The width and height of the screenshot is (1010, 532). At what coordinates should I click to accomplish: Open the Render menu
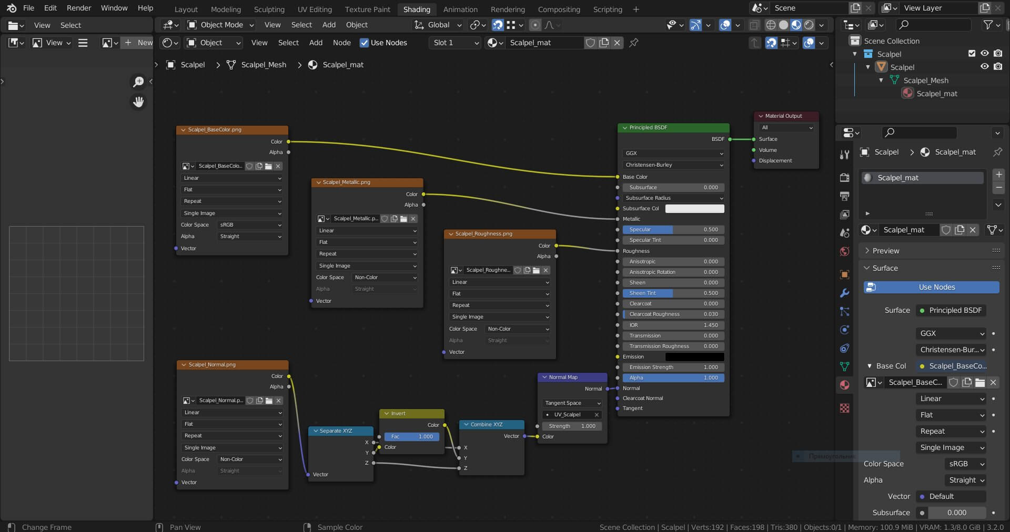[x=79, y=8]
